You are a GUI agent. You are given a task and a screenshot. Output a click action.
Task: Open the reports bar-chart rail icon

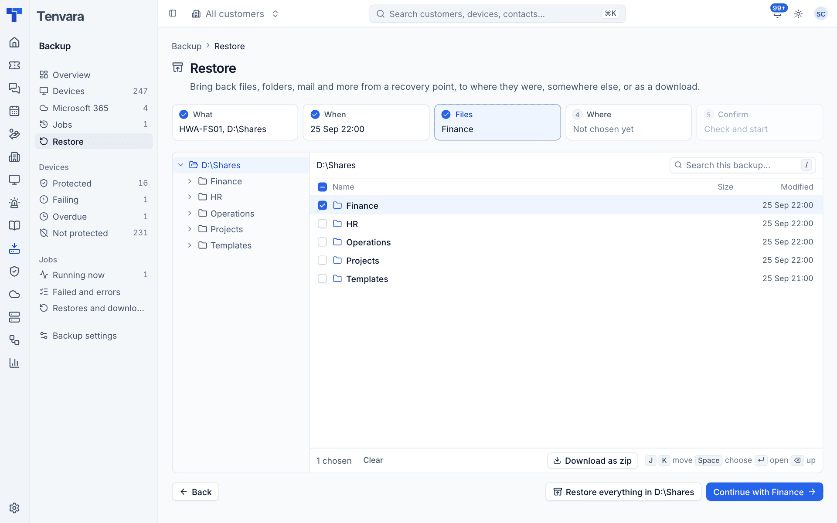[14, 363]
